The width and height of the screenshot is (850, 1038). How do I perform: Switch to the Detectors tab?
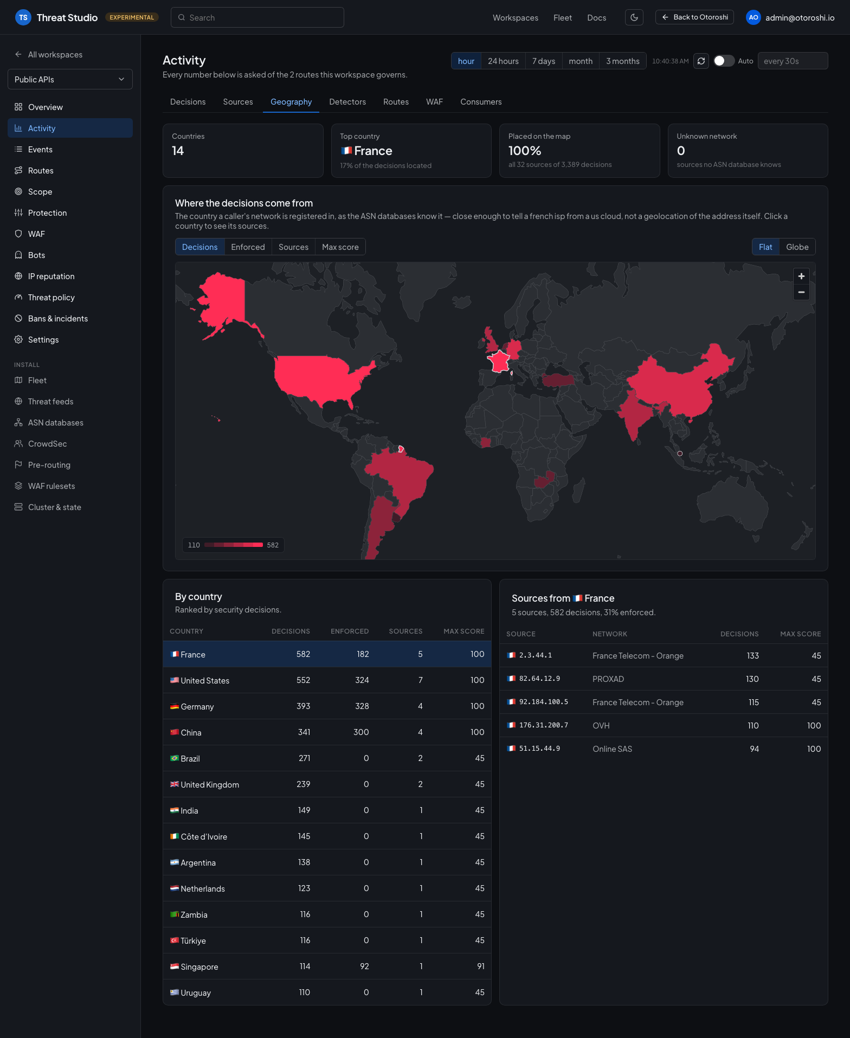[x=347, y=102]
